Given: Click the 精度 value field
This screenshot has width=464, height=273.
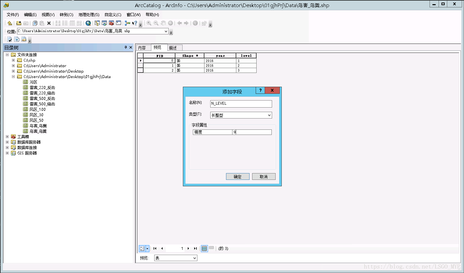Looking at the screenshot, I should click(252, 132).
